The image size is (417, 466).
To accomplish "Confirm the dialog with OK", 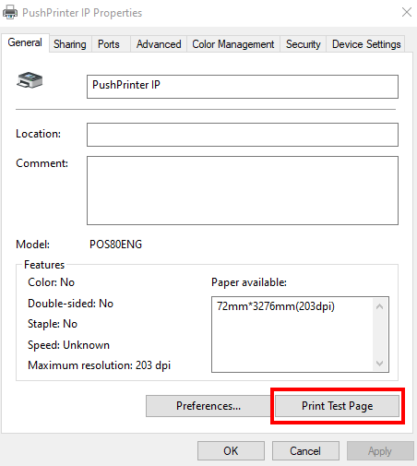I will (231, 451).
